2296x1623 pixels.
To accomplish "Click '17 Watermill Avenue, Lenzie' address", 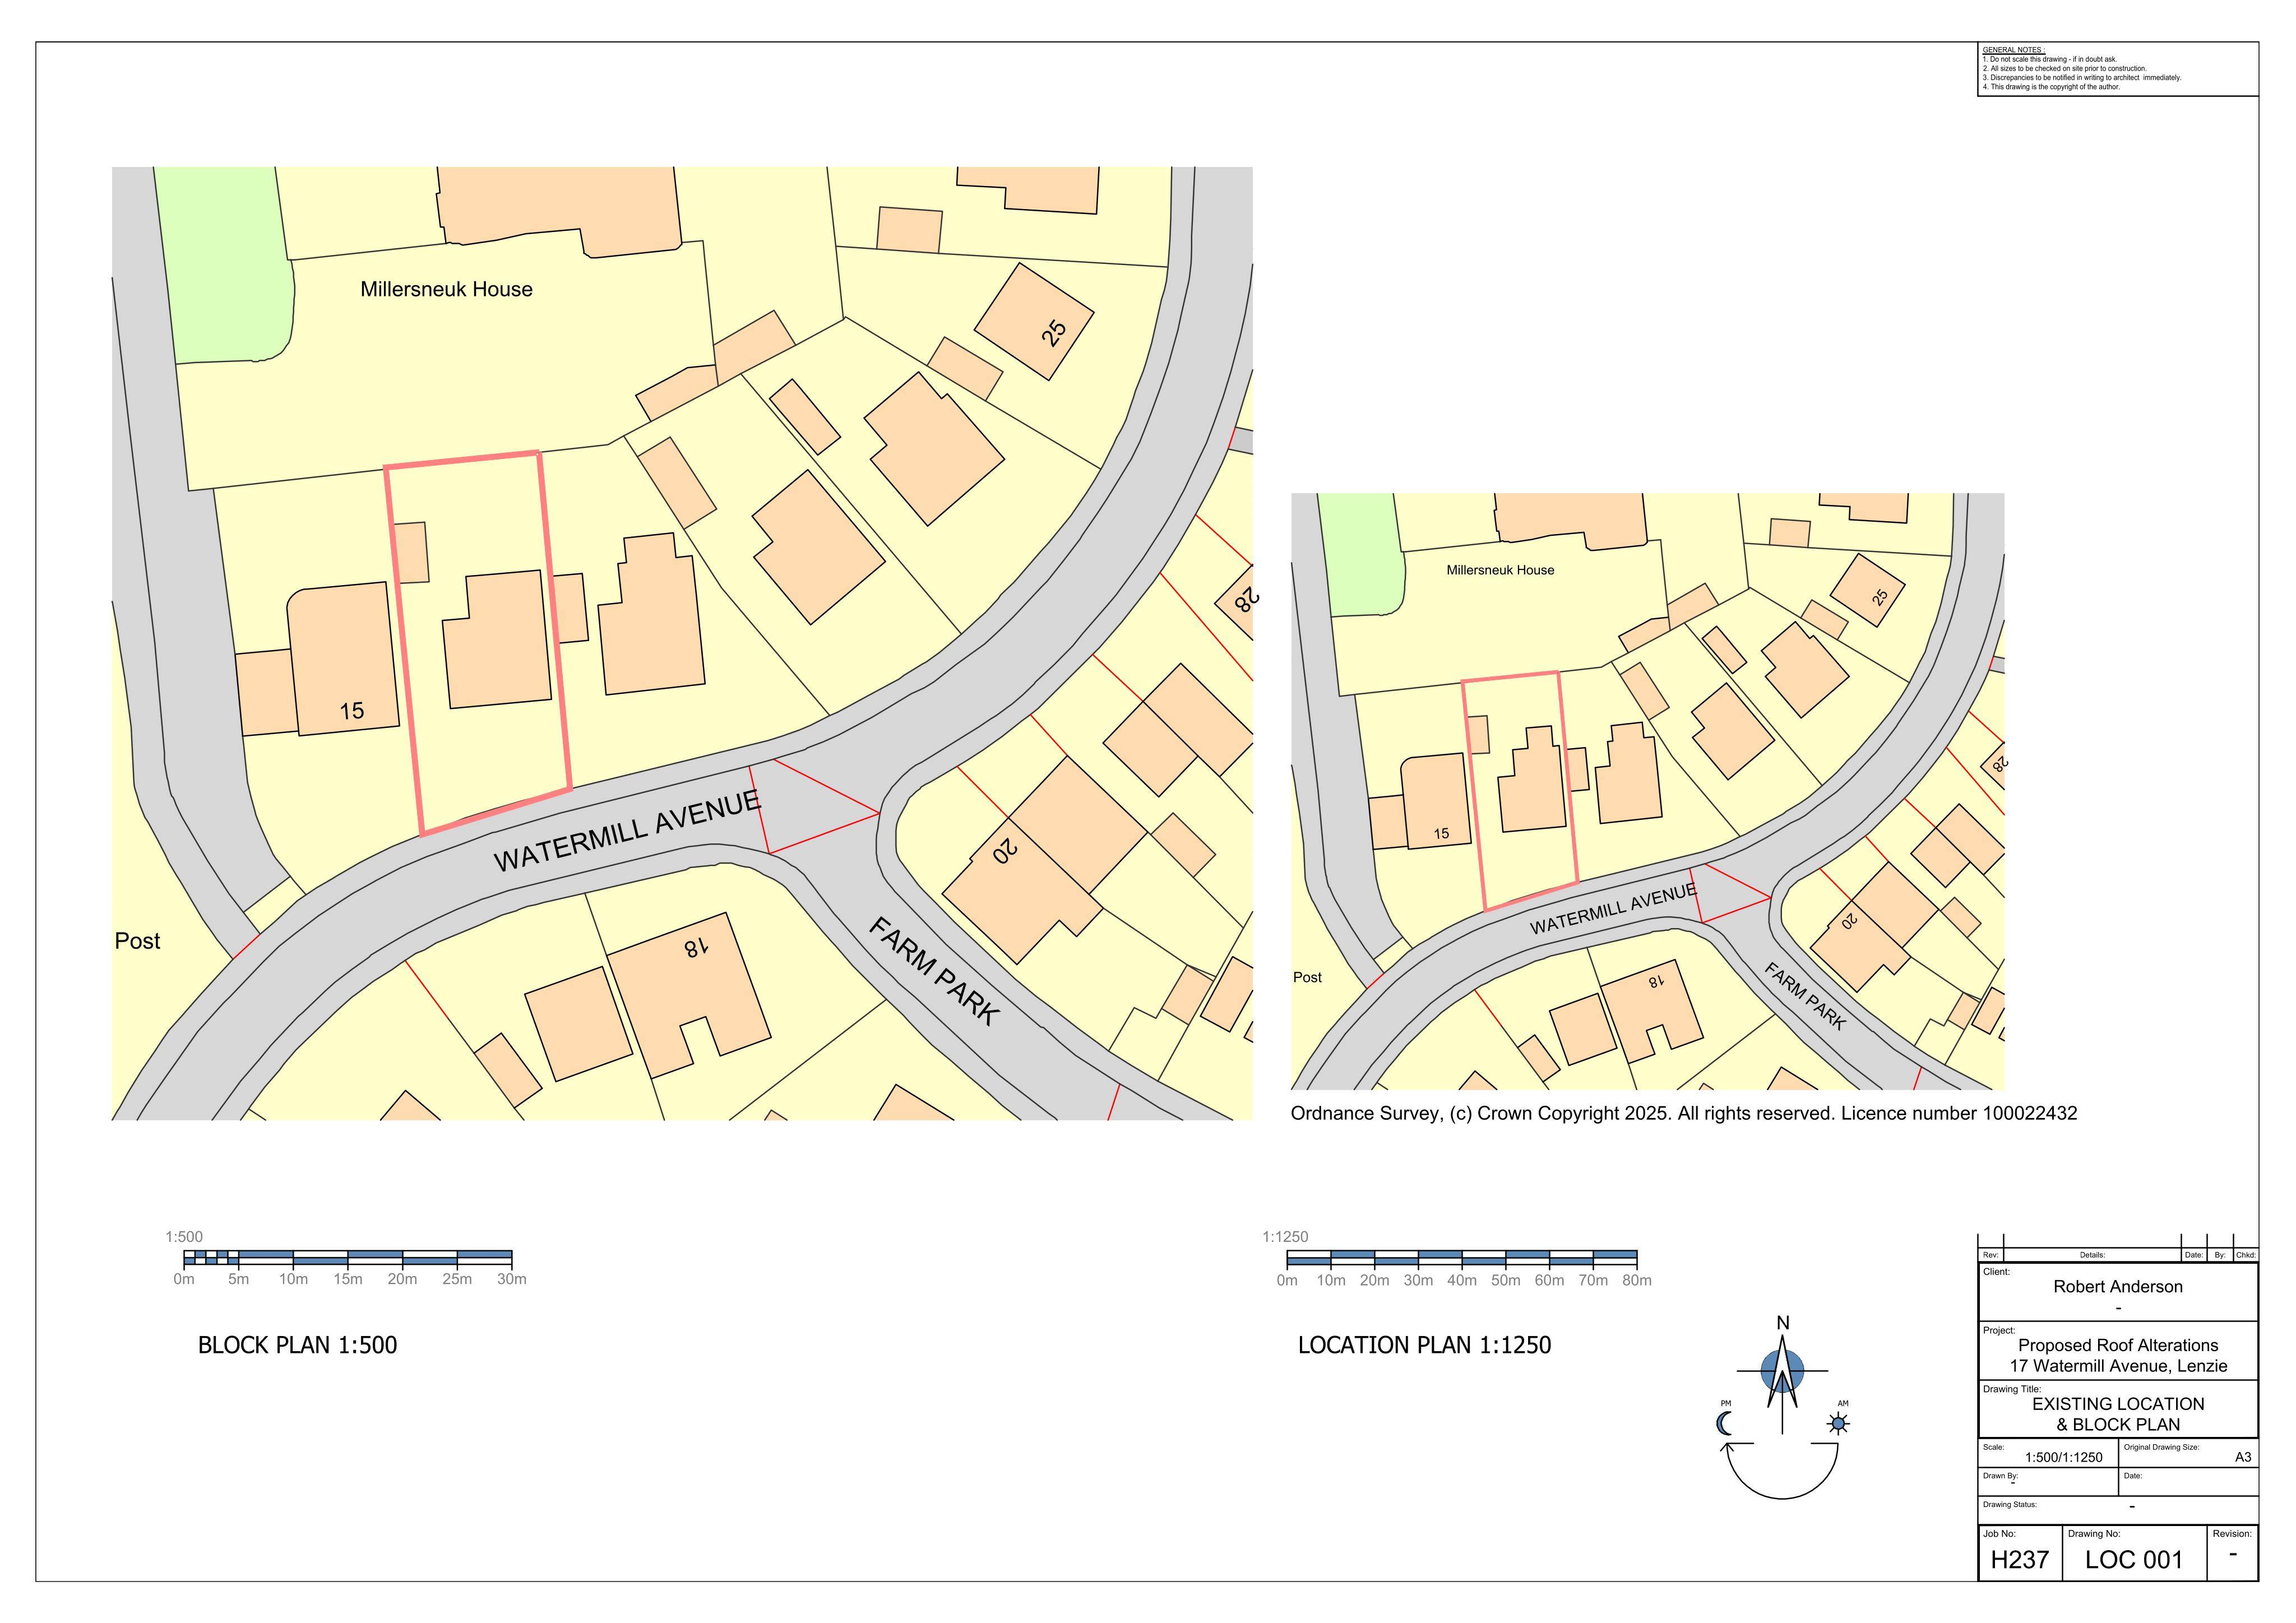I will 2118,1366.
